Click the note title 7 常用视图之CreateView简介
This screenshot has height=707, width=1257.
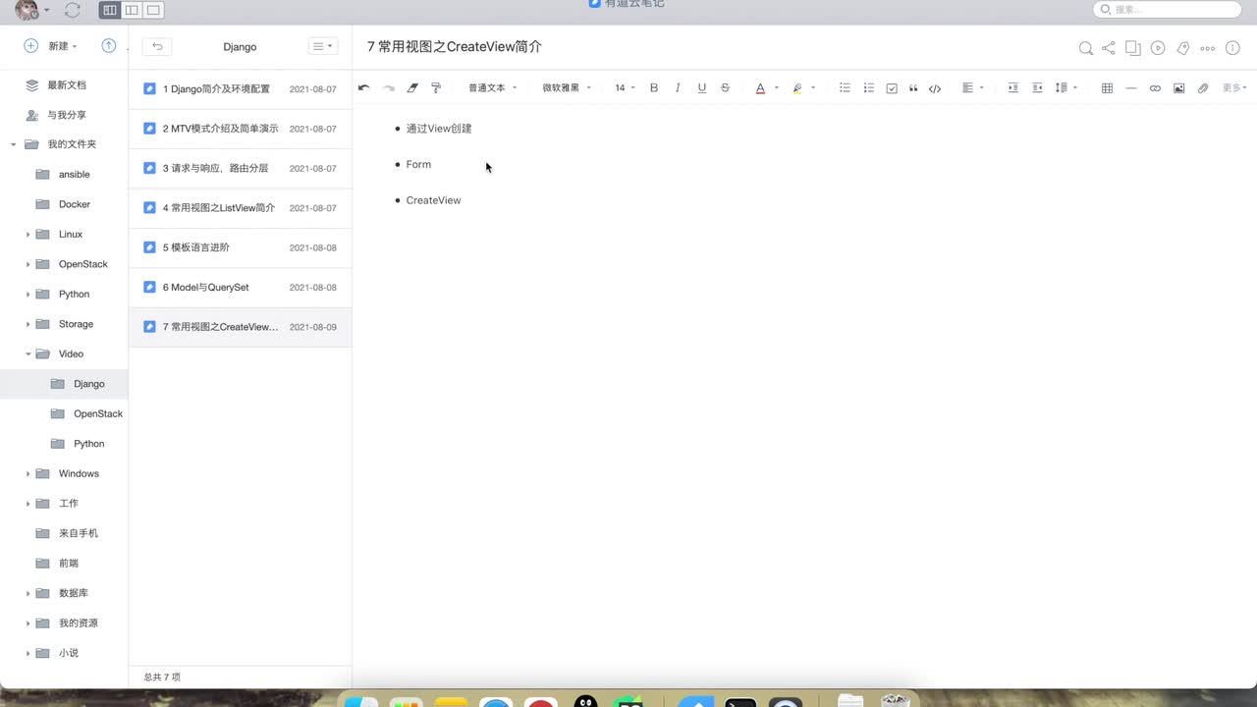[455, 46]
